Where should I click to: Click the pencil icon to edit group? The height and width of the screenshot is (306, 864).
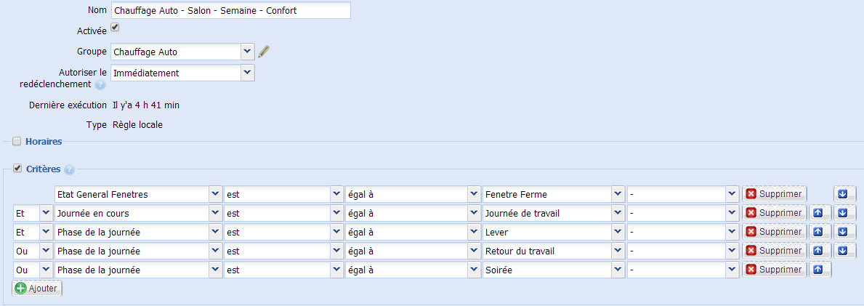point(265,52)
